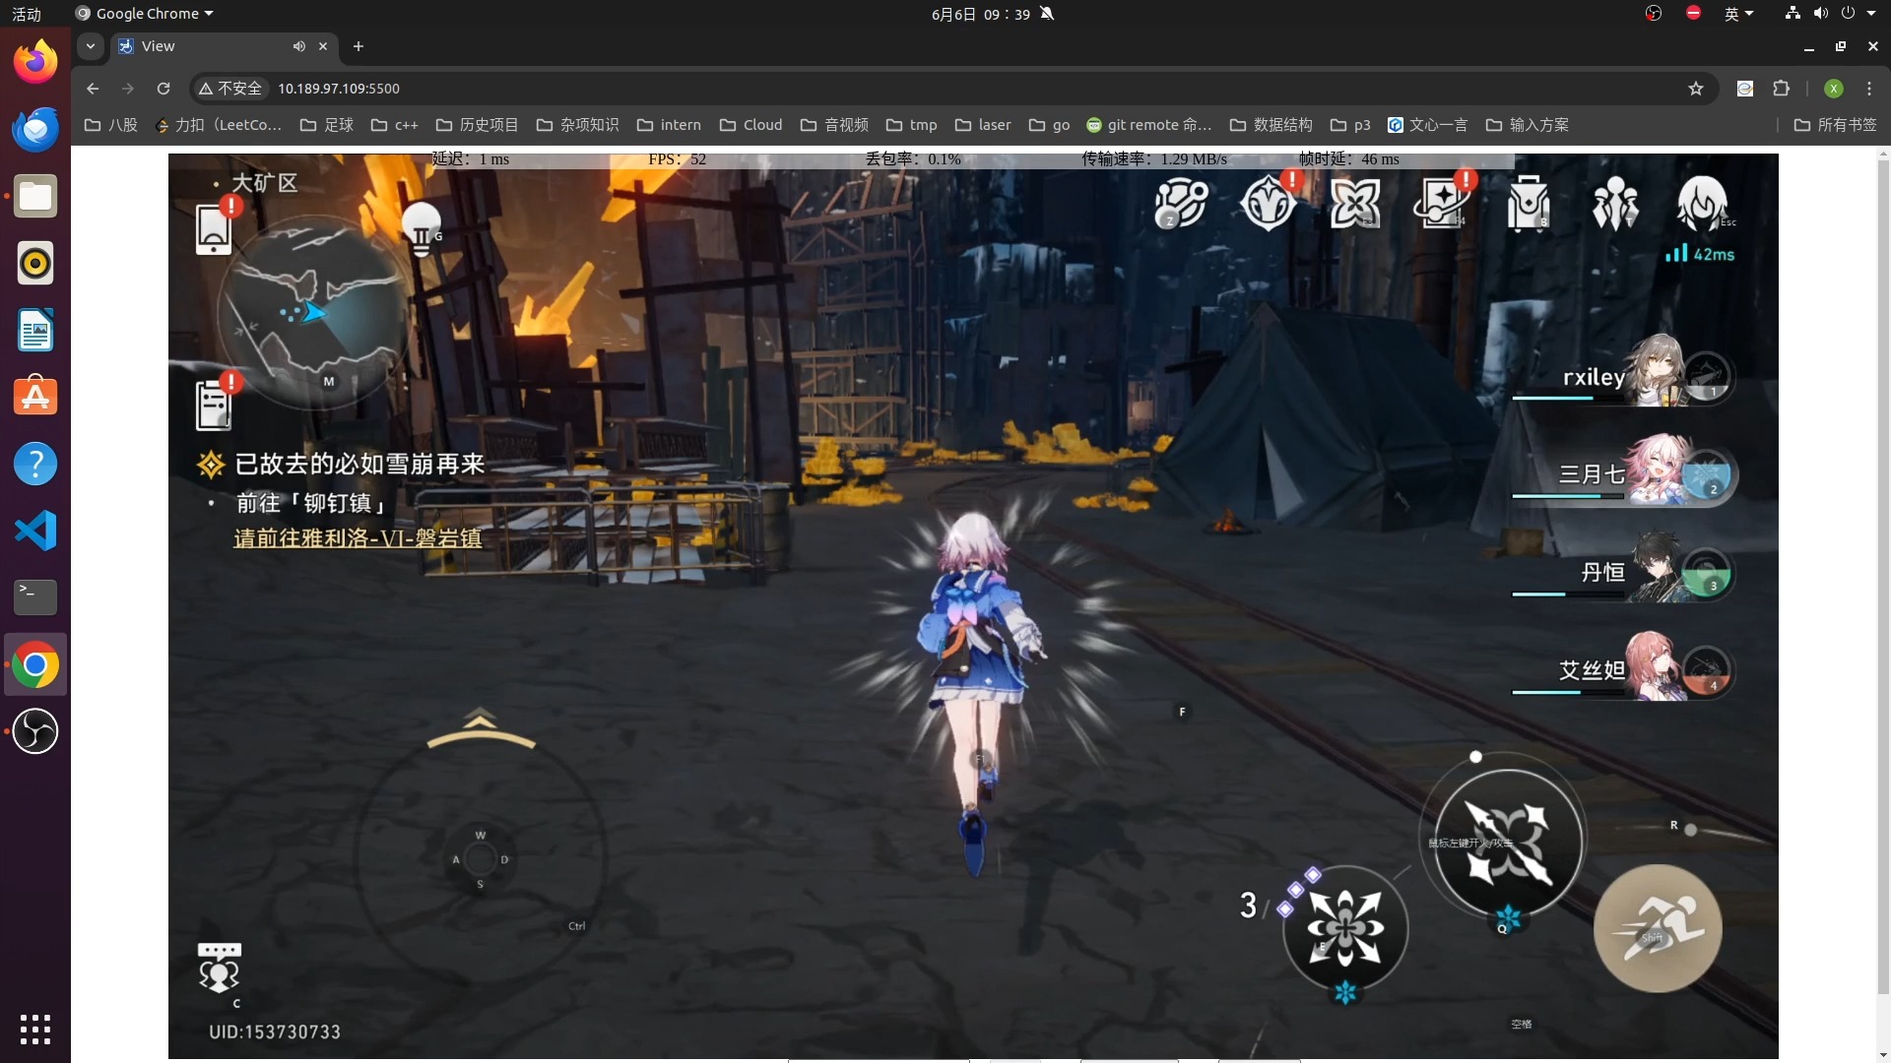Expand the tab search dropdown
1891x1063 pixels.
point(90,46)
